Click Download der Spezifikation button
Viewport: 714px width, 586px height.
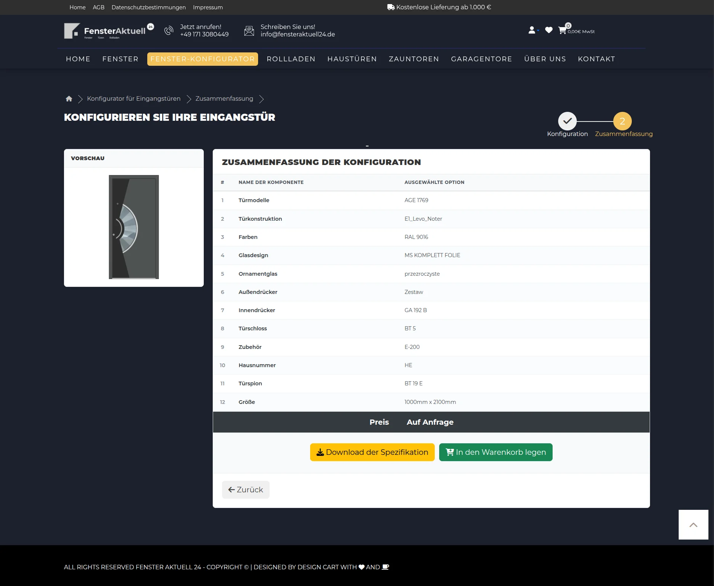(372, 452)
